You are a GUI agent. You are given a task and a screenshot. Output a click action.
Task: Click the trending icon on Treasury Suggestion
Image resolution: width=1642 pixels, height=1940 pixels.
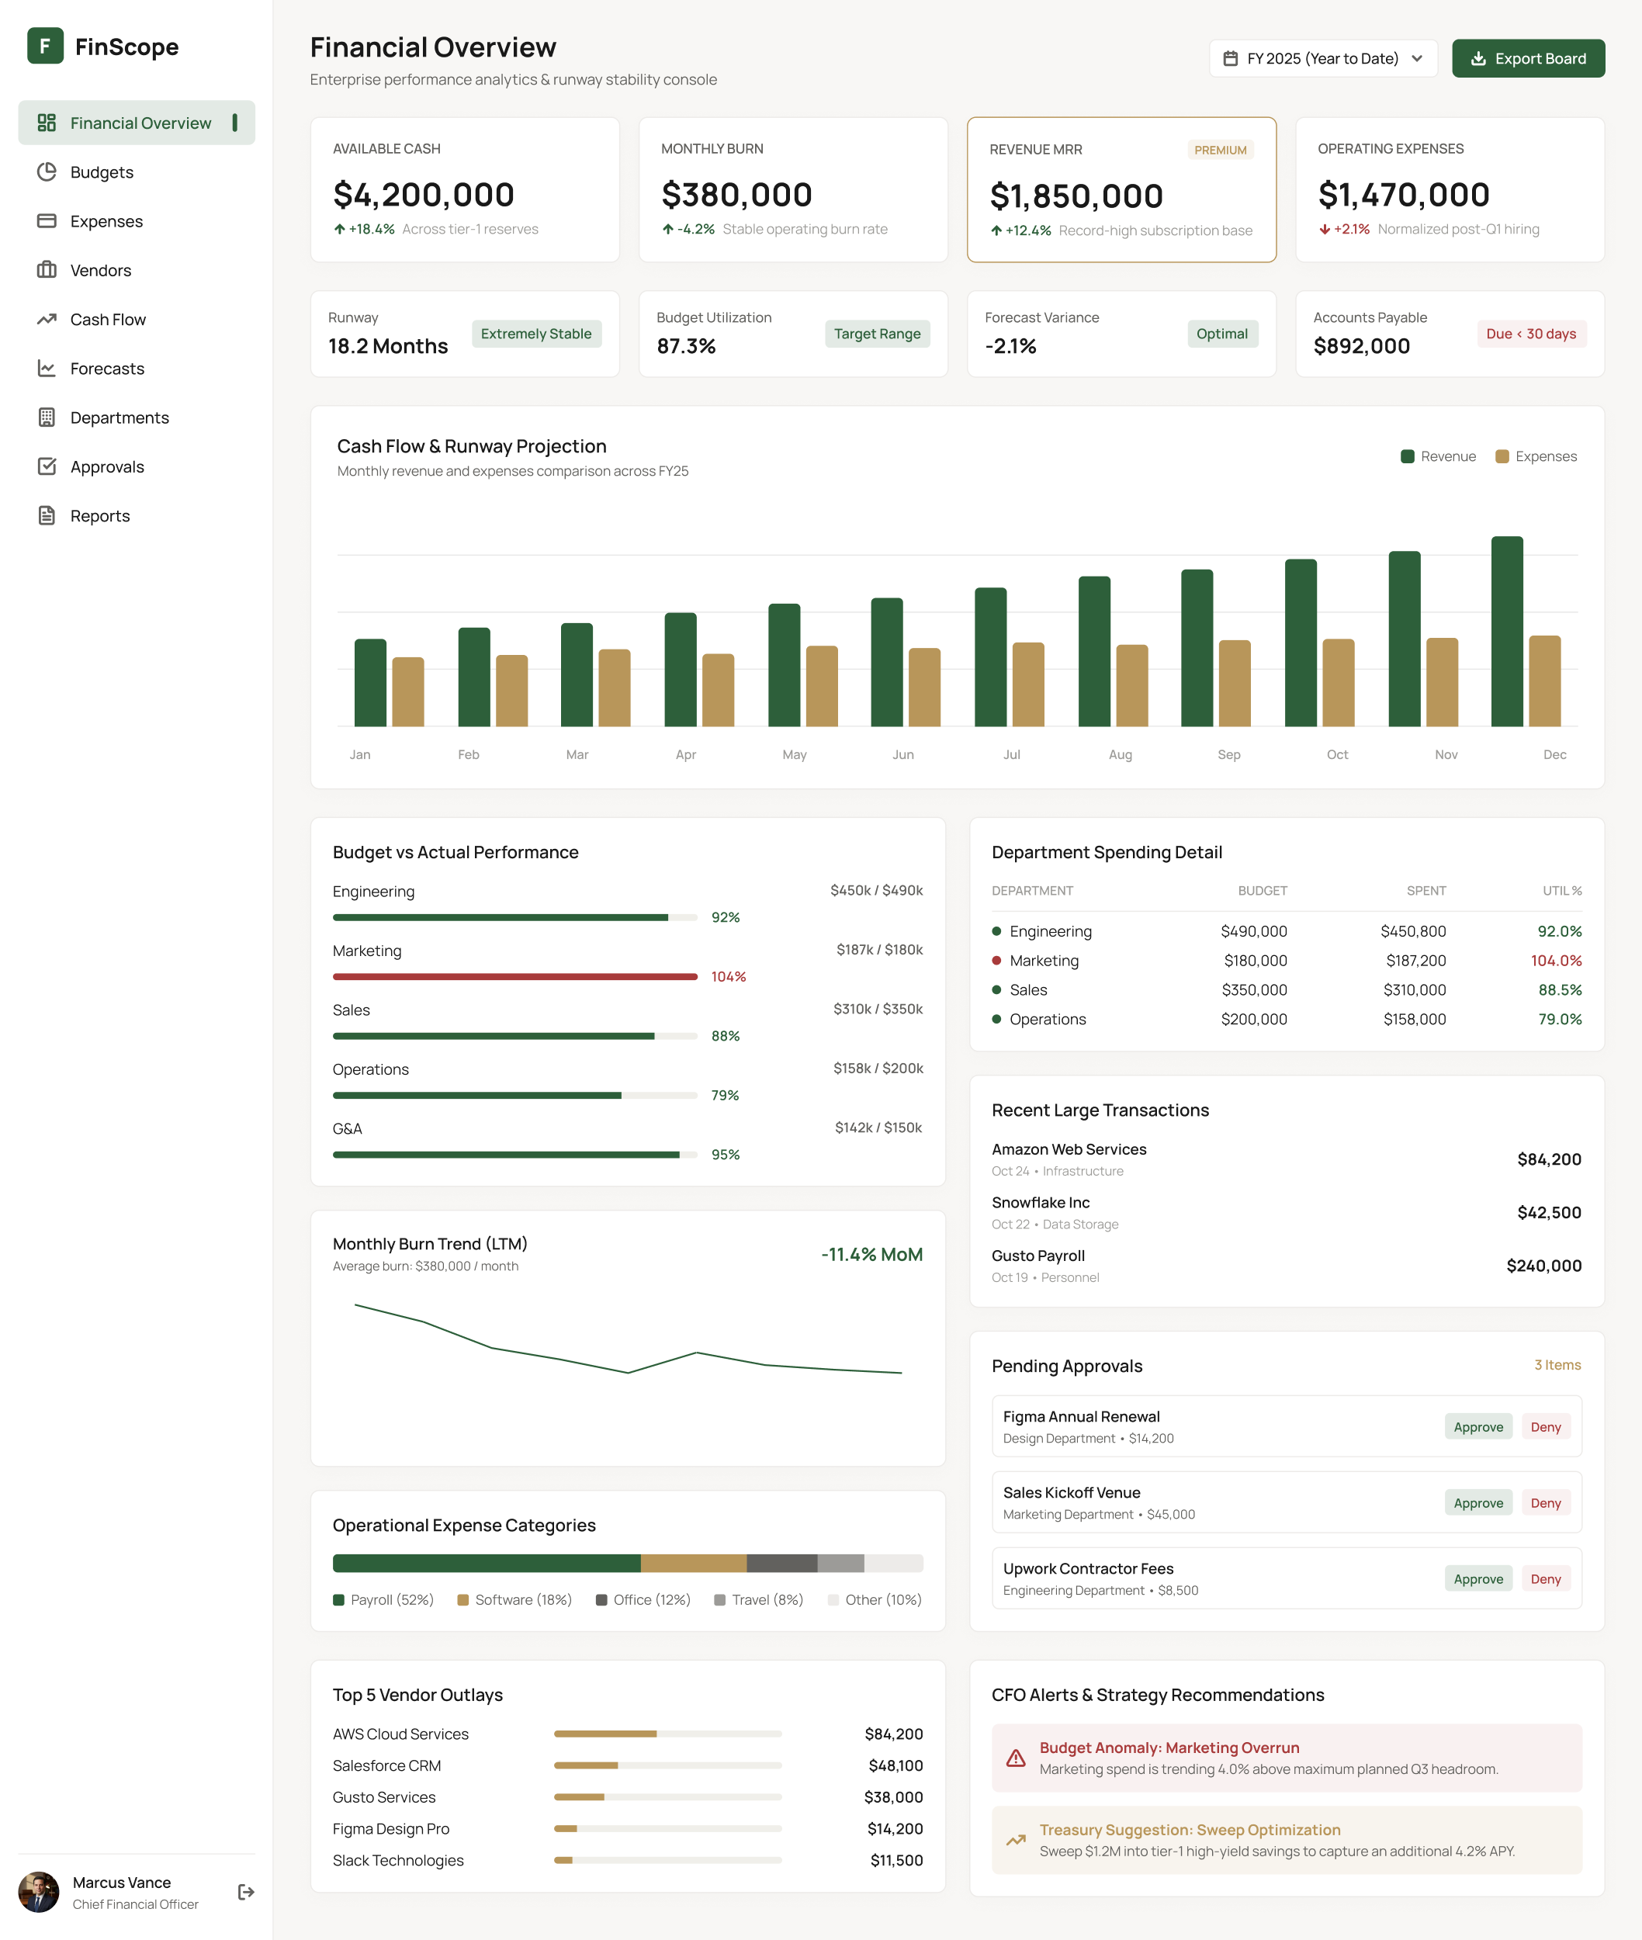pyautogui.click(x=1016, y=1839)
